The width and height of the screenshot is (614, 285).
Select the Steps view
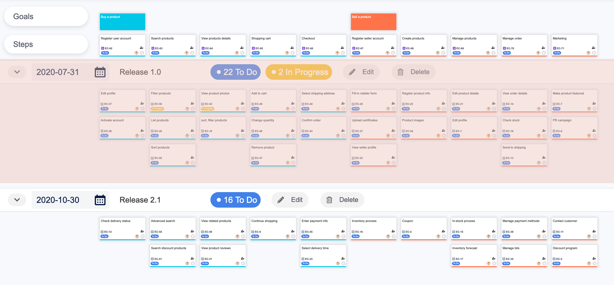(x=46, y=44)
